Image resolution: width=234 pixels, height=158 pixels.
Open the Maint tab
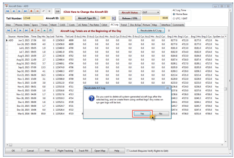53,25
